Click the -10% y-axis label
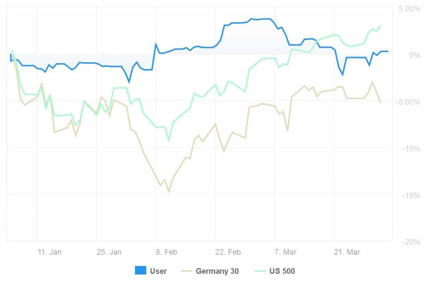 pyautogui.click(x=410, y=148)
